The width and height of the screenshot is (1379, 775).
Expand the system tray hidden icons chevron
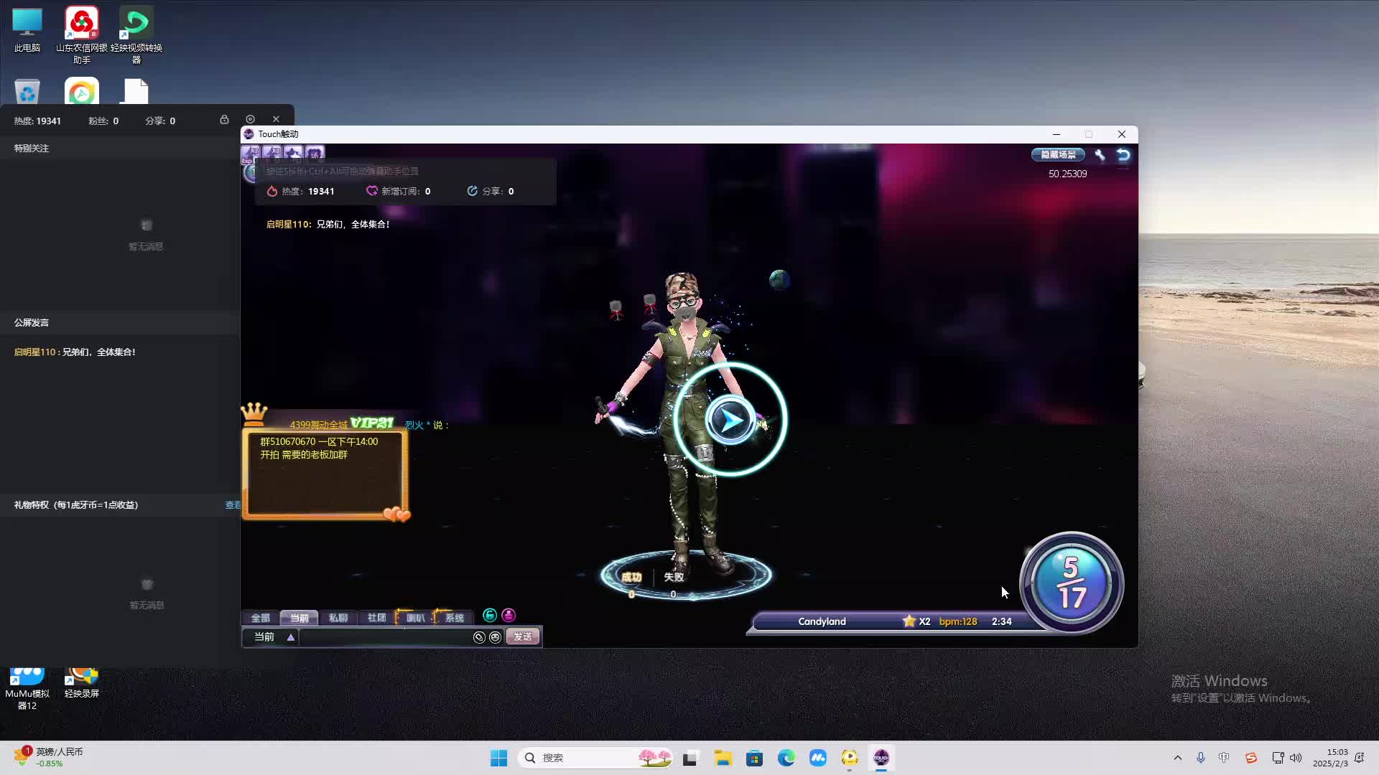coord(1177,758)
